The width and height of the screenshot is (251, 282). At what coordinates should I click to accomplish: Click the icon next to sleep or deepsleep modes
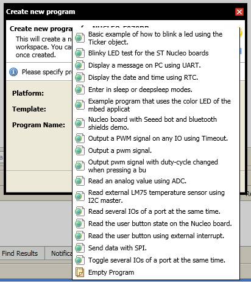click(80, 90)
